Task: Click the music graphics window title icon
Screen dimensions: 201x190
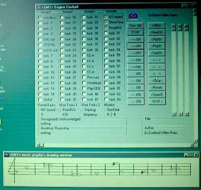Action: (x=6, y=155)
